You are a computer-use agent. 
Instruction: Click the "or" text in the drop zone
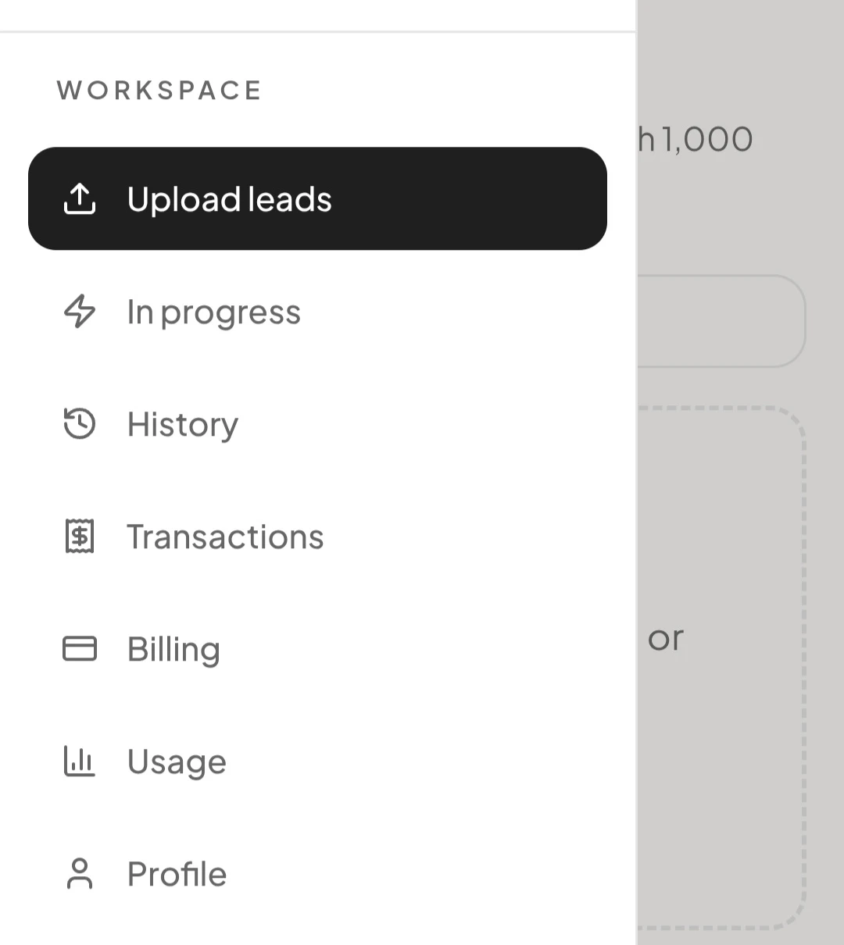click(665, 639)
